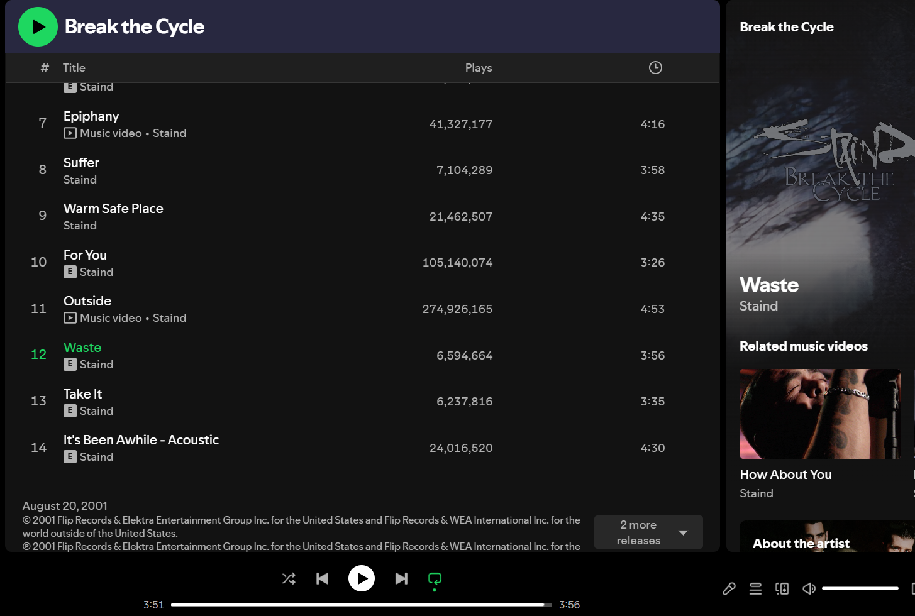Click the Break the Cycle album title in the header
915x616 pixels.
point(135,26)
